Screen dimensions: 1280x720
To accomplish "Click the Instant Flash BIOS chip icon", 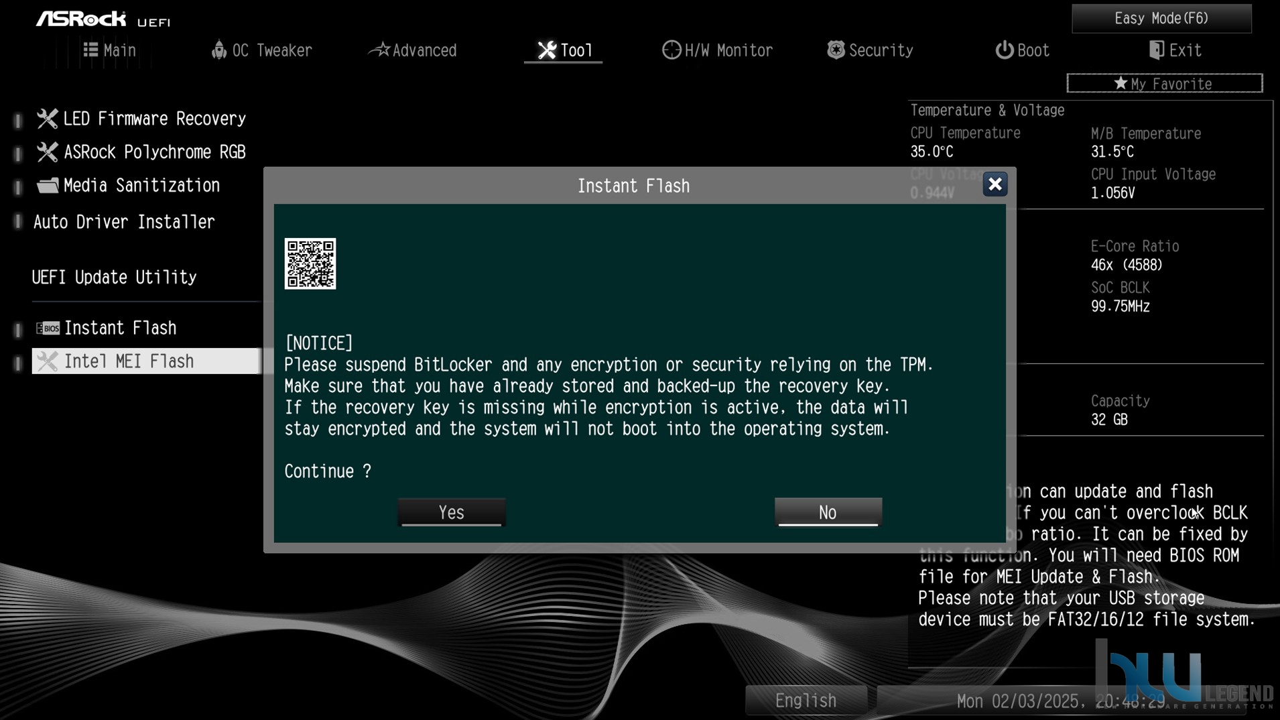I will [48, 328].
